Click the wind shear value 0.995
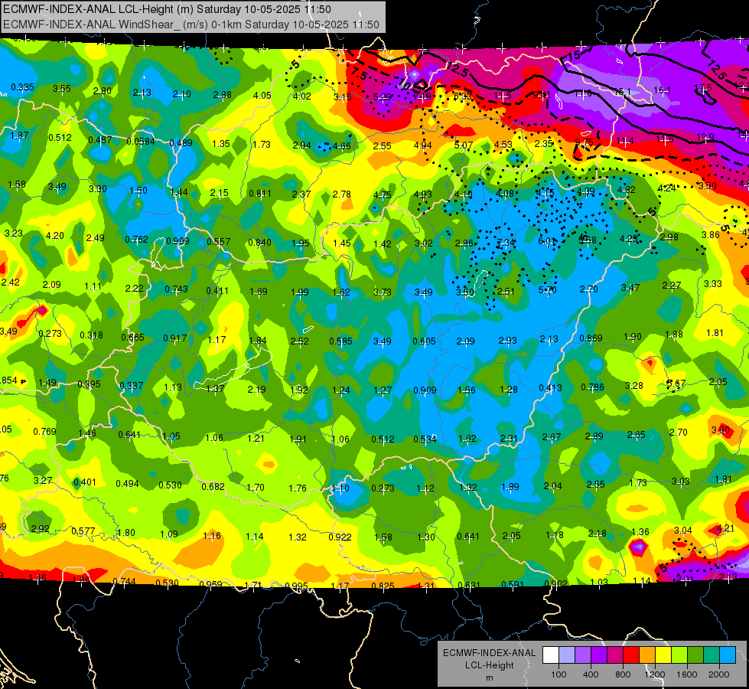 (x=296, y=586)
